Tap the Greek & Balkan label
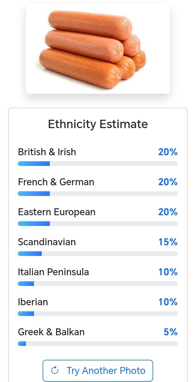 click(51, 332)
